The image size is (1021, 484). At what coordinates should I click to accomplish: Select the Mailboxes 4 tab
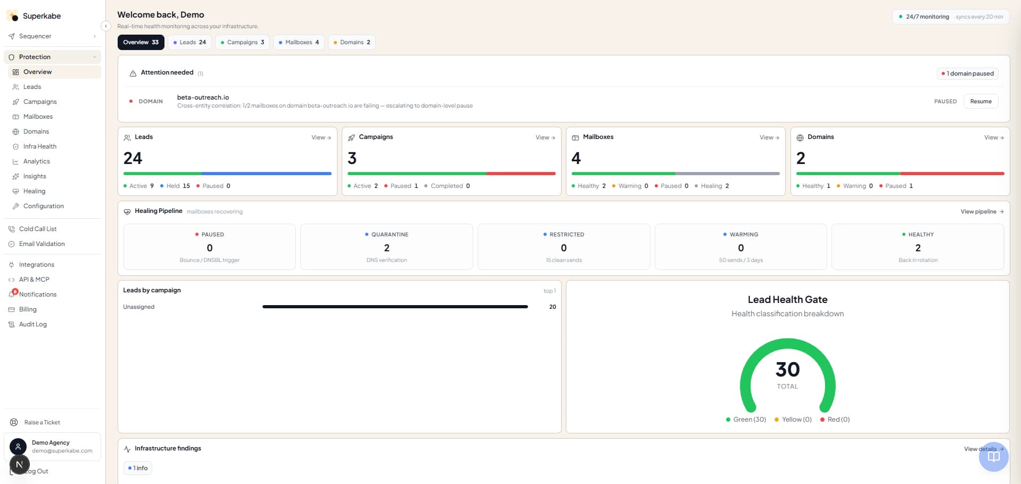click(299, 42)
